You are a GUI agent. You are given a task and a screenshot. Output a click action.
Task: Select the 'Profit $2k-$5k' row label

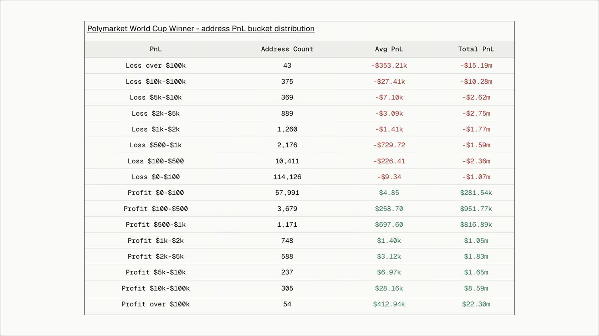(156, 257)
